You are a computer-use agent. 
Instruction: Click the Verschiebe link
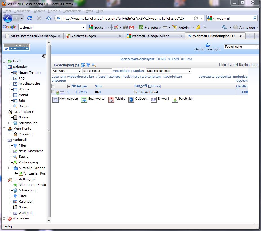coord(121,71)
